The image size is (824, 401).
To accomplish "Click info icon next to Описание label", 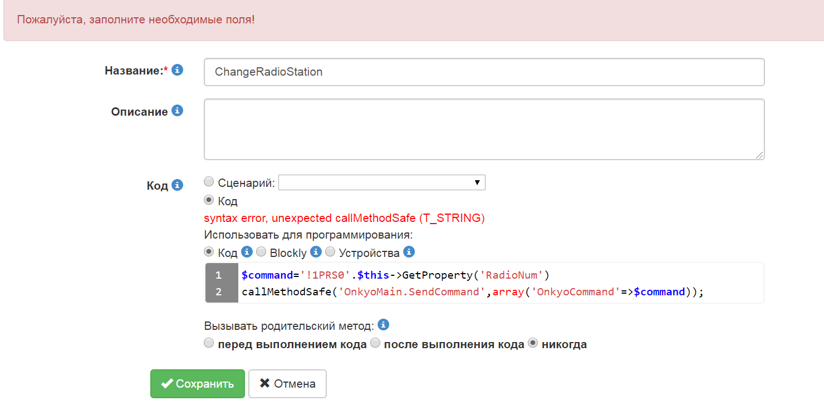I will (x=177, y=111).
